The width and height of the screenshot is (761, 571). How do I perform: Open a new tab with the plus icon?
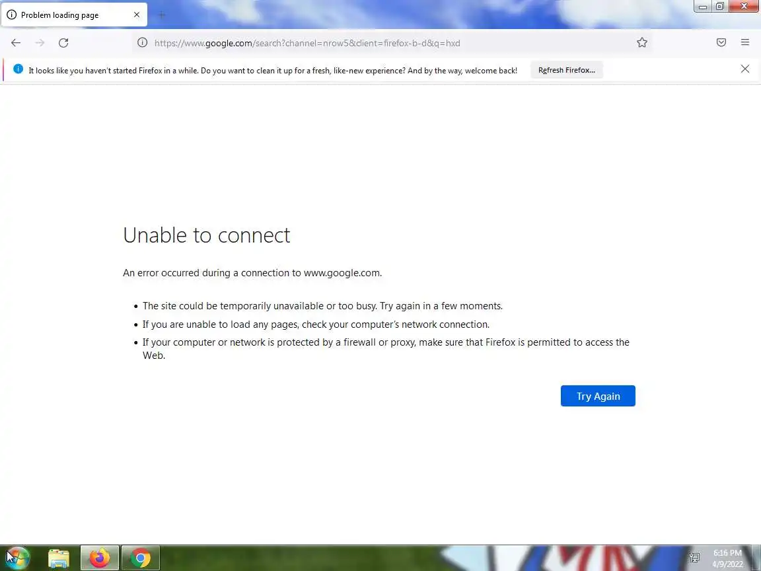(x=162, y=15)
